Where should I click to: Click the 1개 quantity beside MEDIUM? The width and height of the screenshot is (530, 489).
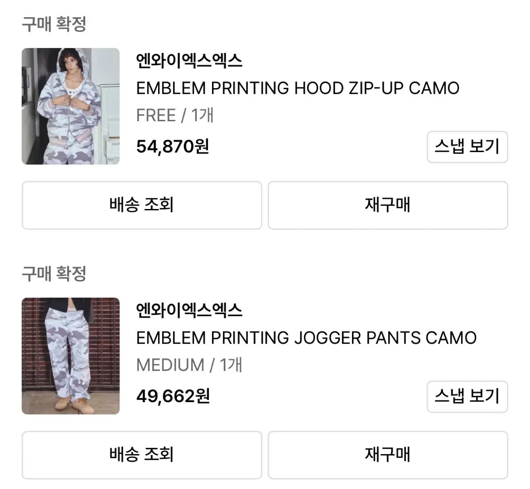(x=231, y=365)
